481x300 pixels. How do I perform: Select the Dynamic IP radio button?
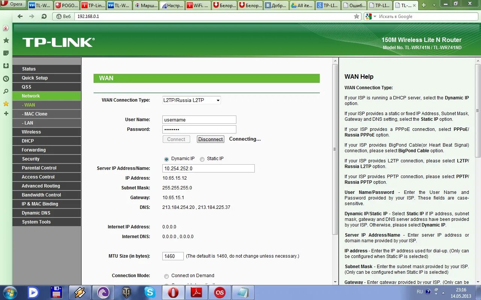pos(166,159)
